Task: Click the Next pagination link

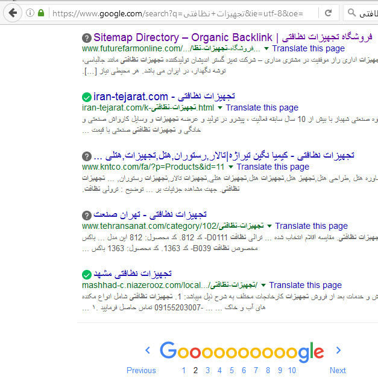Action: 338,370
